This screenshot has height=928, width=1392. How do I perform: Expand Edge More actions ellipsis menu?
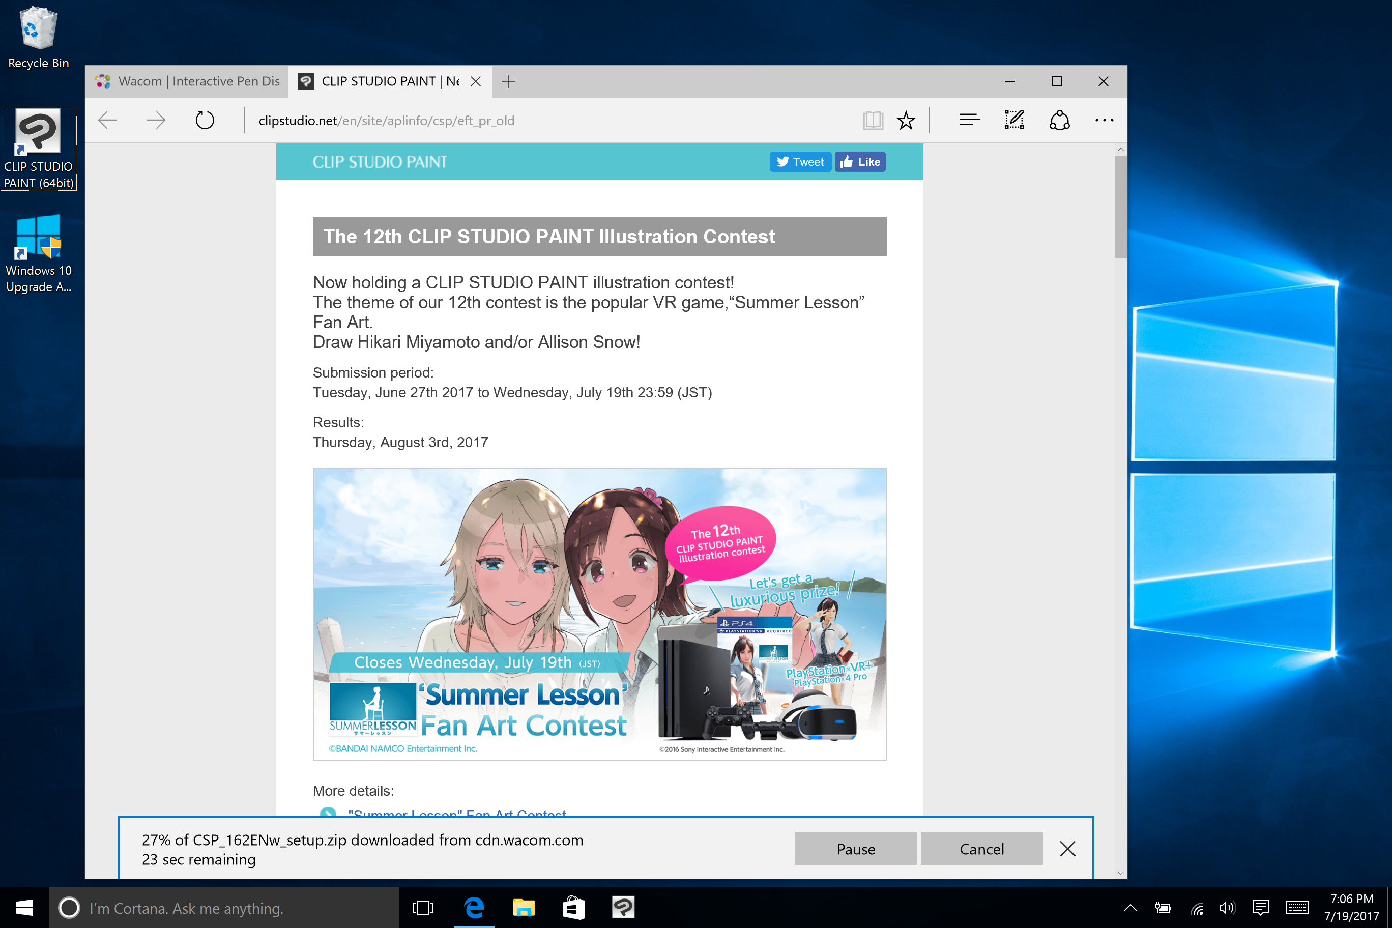1104,121
